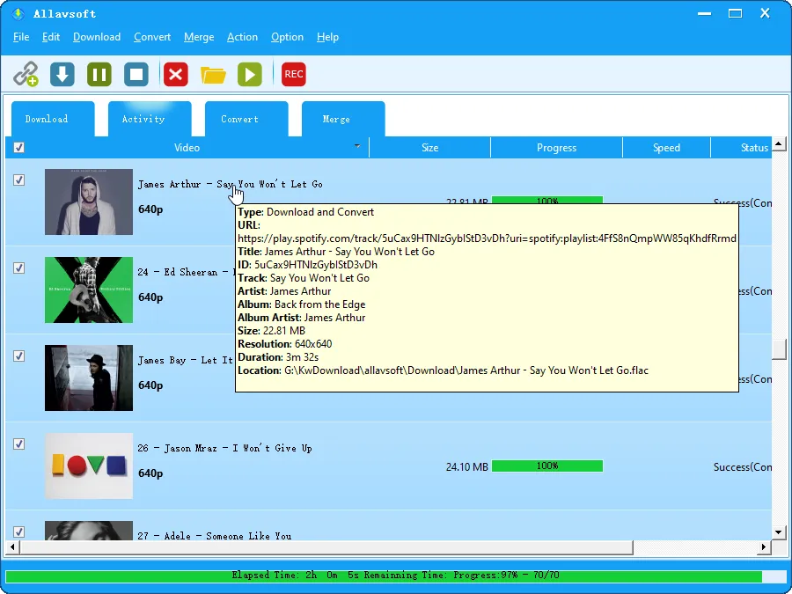
Task: Click '640p' label under Jason Mraz
Action: click(150, 473)
